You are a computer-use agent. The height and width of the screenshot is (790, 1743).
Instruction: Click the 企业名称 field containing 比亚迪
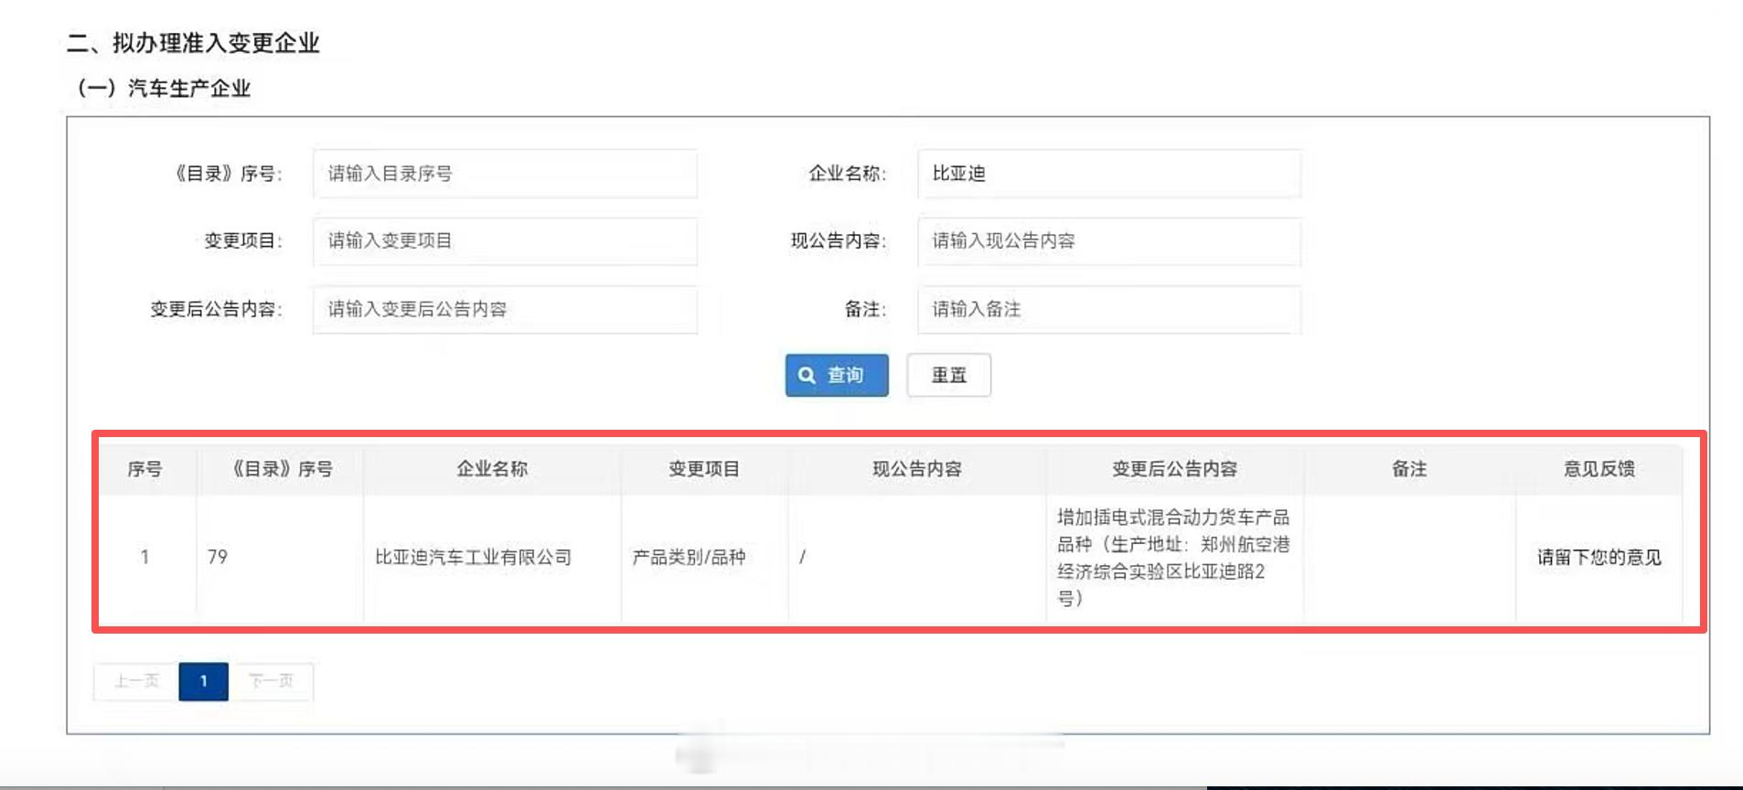(1109, 174)
